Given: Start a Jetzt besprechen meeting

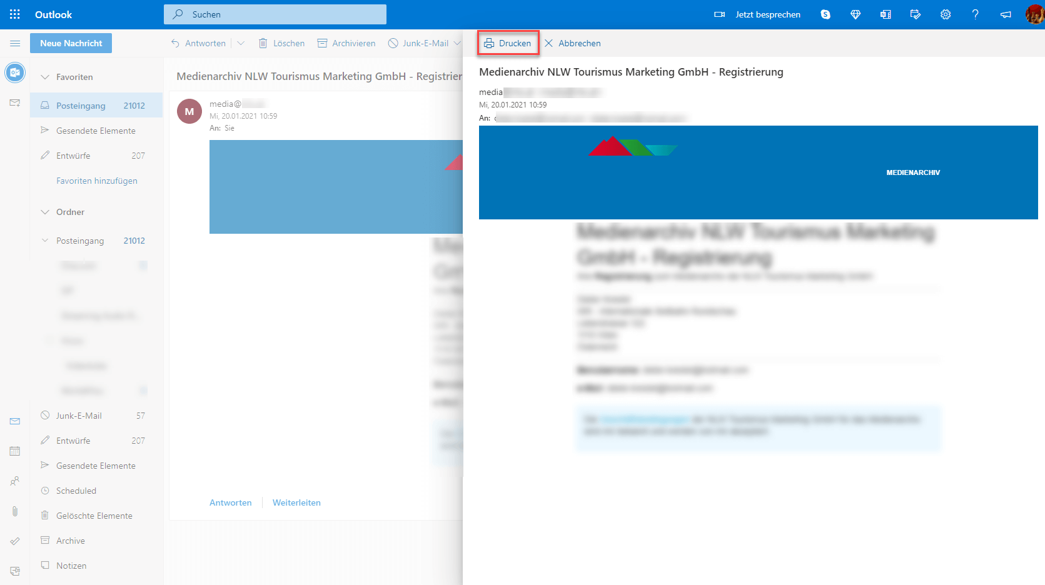Looking at the screenshot, I should pyautogui.click(x=757, y=14).
